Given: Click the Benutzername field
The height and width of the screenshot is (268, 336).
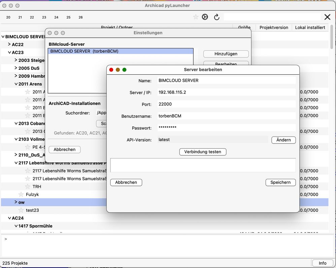Looking at the screenshot, I should click(x=227, y=116).
